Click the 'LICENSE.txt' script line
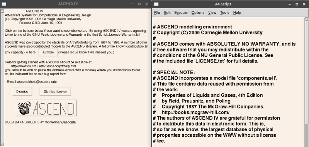Image resolution: width=309 pixels, height=147 pixels. pos(205,61)
